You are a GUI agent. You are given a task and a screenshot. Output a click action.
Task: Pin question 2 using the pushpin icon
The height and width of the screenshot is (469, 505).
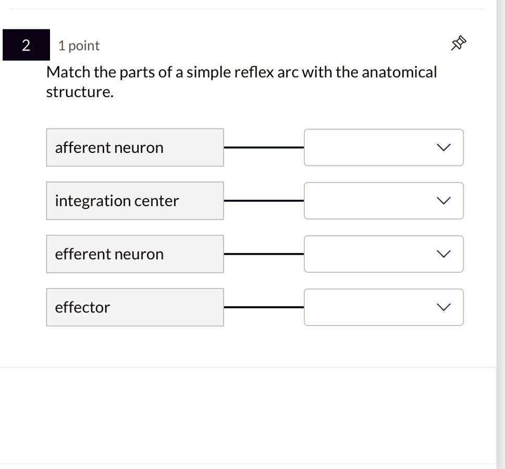click(x=457, y=44)
